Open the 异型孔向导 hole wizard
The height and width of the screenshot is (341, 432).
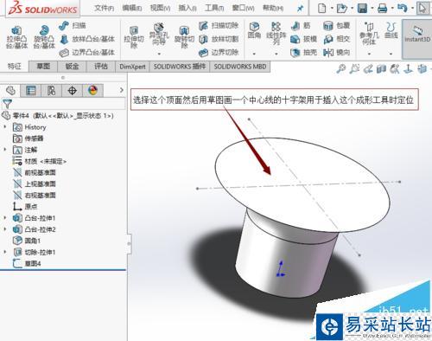(x=159, y=35)
